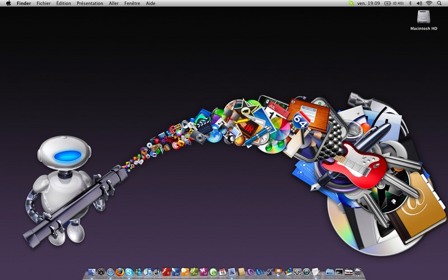The height and width of the screenshot is (280, 448).
Task: Launch Skype from the dock
Action: [x=129, y=272]
